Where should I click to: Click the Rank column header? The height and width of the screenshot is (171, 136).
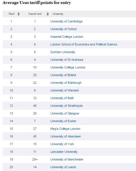[12, 14]
